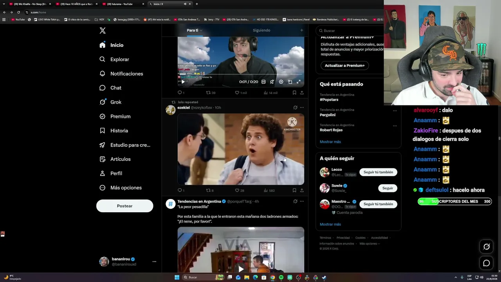Reply to ezekiel's post
This screenshot has width=501, height=282.
tap(181, 190)
